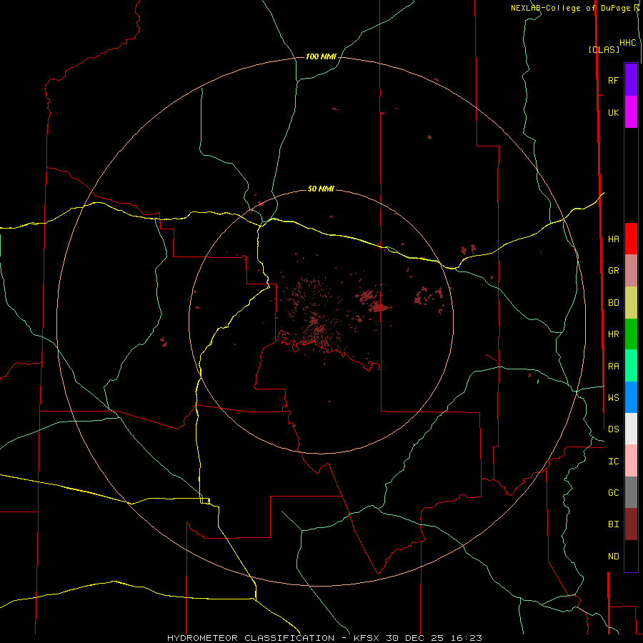The image size is (643, 643).
Task: Click the HA red legend swatch
Action: pos(631,239)
